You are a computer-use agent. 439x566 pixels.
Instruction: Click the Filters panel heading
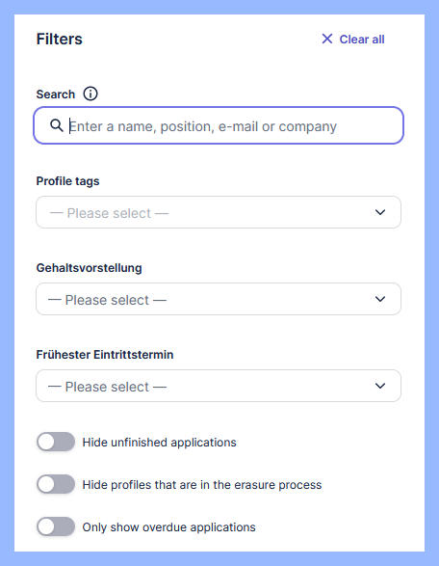60,39
